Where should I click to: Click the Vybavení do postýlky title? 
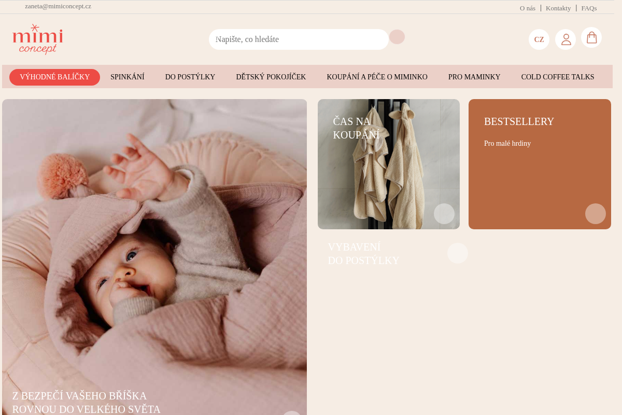tap(363, 254)
